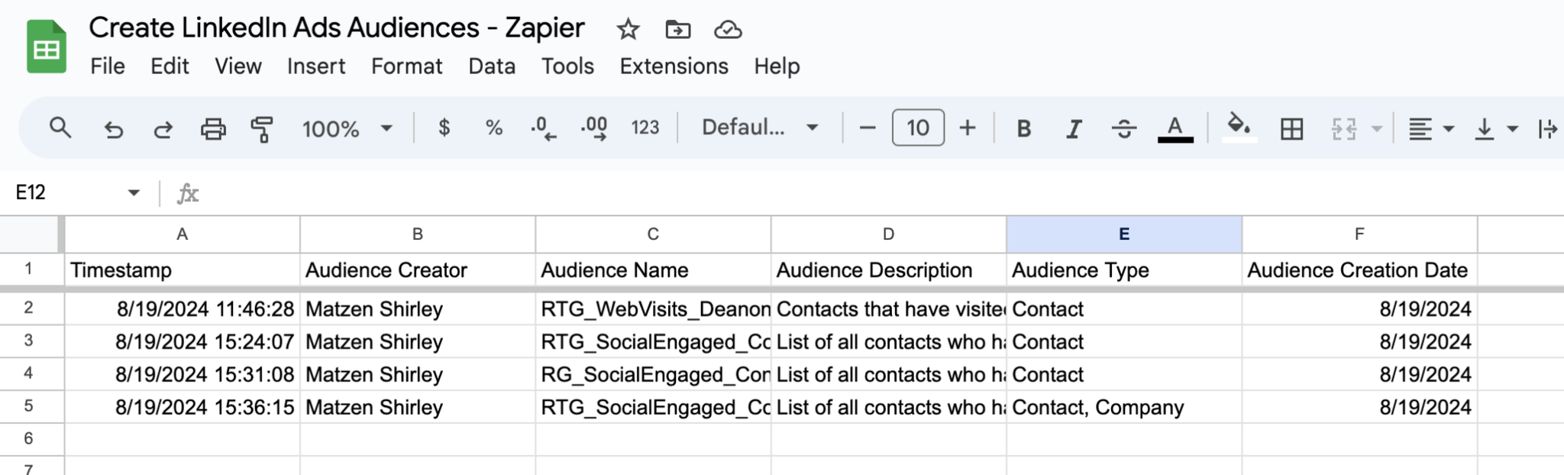Select column C header
Image resolution: width=1564 pixels, height=475 pixels.
pos(653,234)
